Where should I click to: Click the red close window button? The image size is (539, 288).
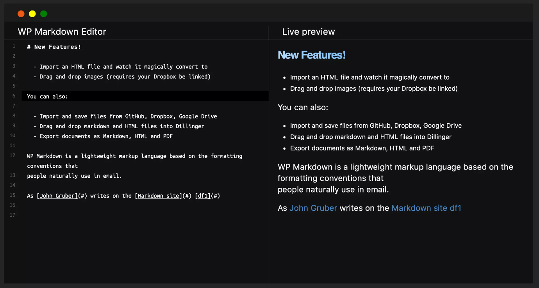point(21,14)
